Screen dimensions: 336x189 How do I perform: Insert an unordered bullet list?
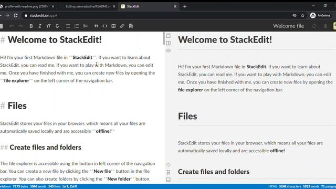tap(68, 26)
